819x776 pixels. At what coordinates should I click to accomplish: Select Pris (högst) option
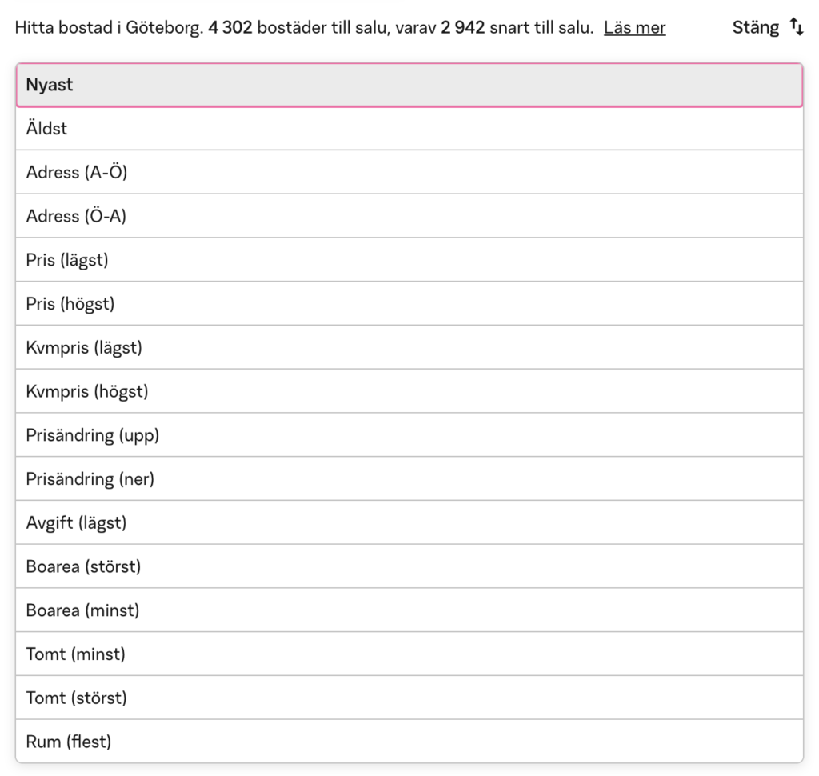(409, 304)
